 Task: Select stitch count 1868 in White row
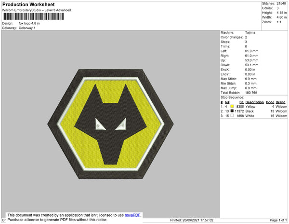(240, 116)
